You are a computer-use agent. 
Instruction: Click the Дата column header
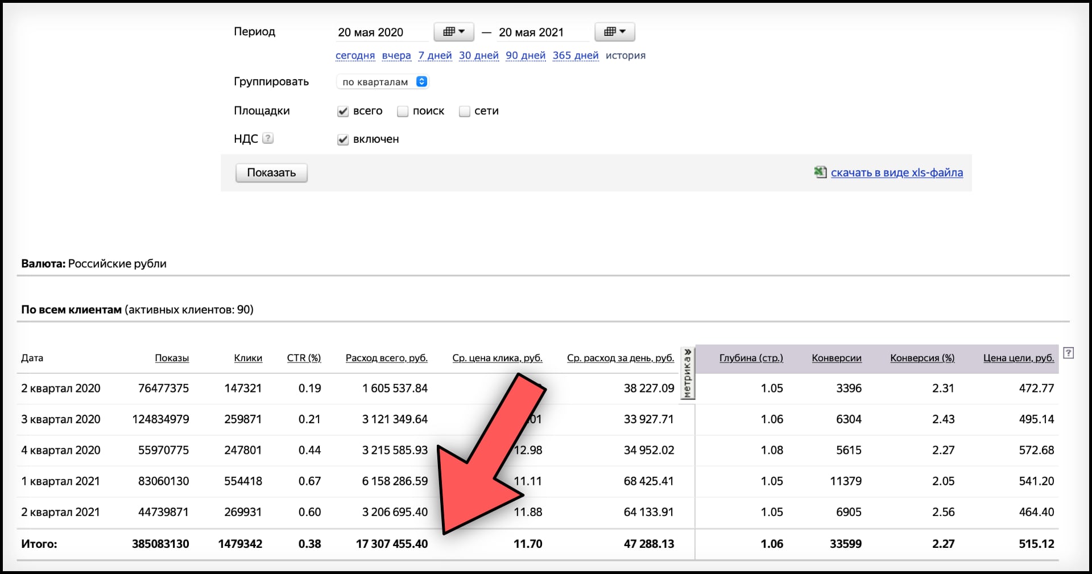[x=32, y=358]
